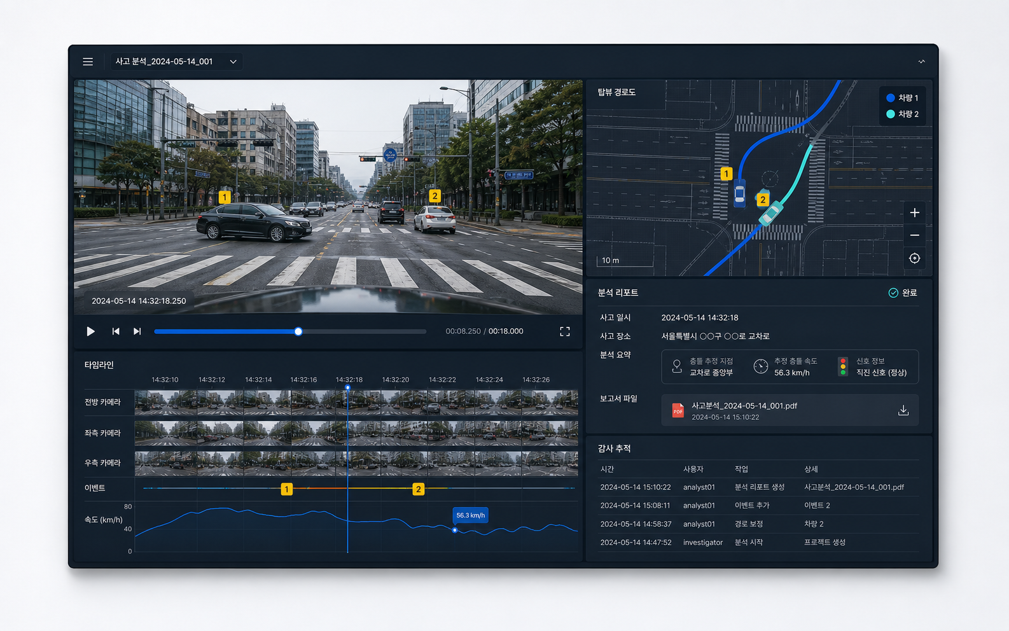Click the 56.3 km/h speed graph point
The image size is (1009, 631).
[455, 530]
